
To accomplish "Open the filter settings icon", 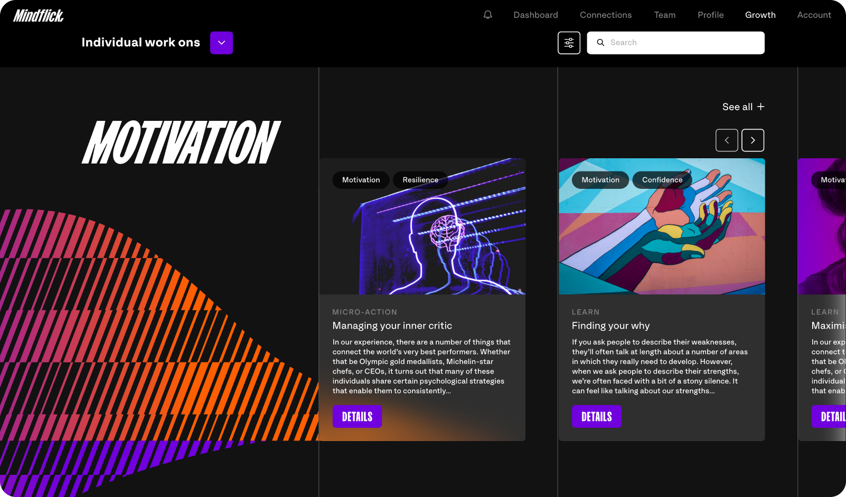I will pos(569,43).
